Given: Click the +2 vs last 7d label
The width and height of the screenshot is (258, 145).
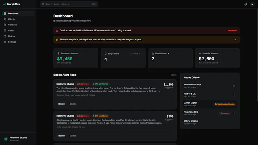Looking at the screenshot, I should pyautogui.click(x=135, y=54).
